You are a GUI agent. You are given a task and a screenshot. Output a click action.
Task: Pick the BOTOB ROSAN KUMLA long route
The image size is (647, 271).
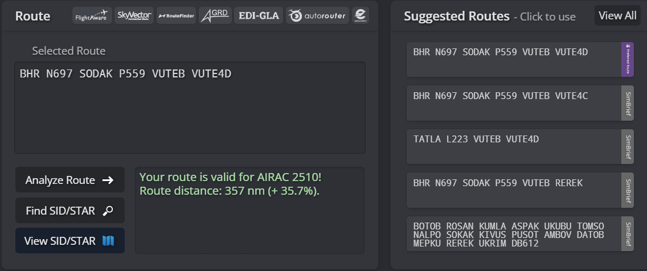click(x=513, y=234)
